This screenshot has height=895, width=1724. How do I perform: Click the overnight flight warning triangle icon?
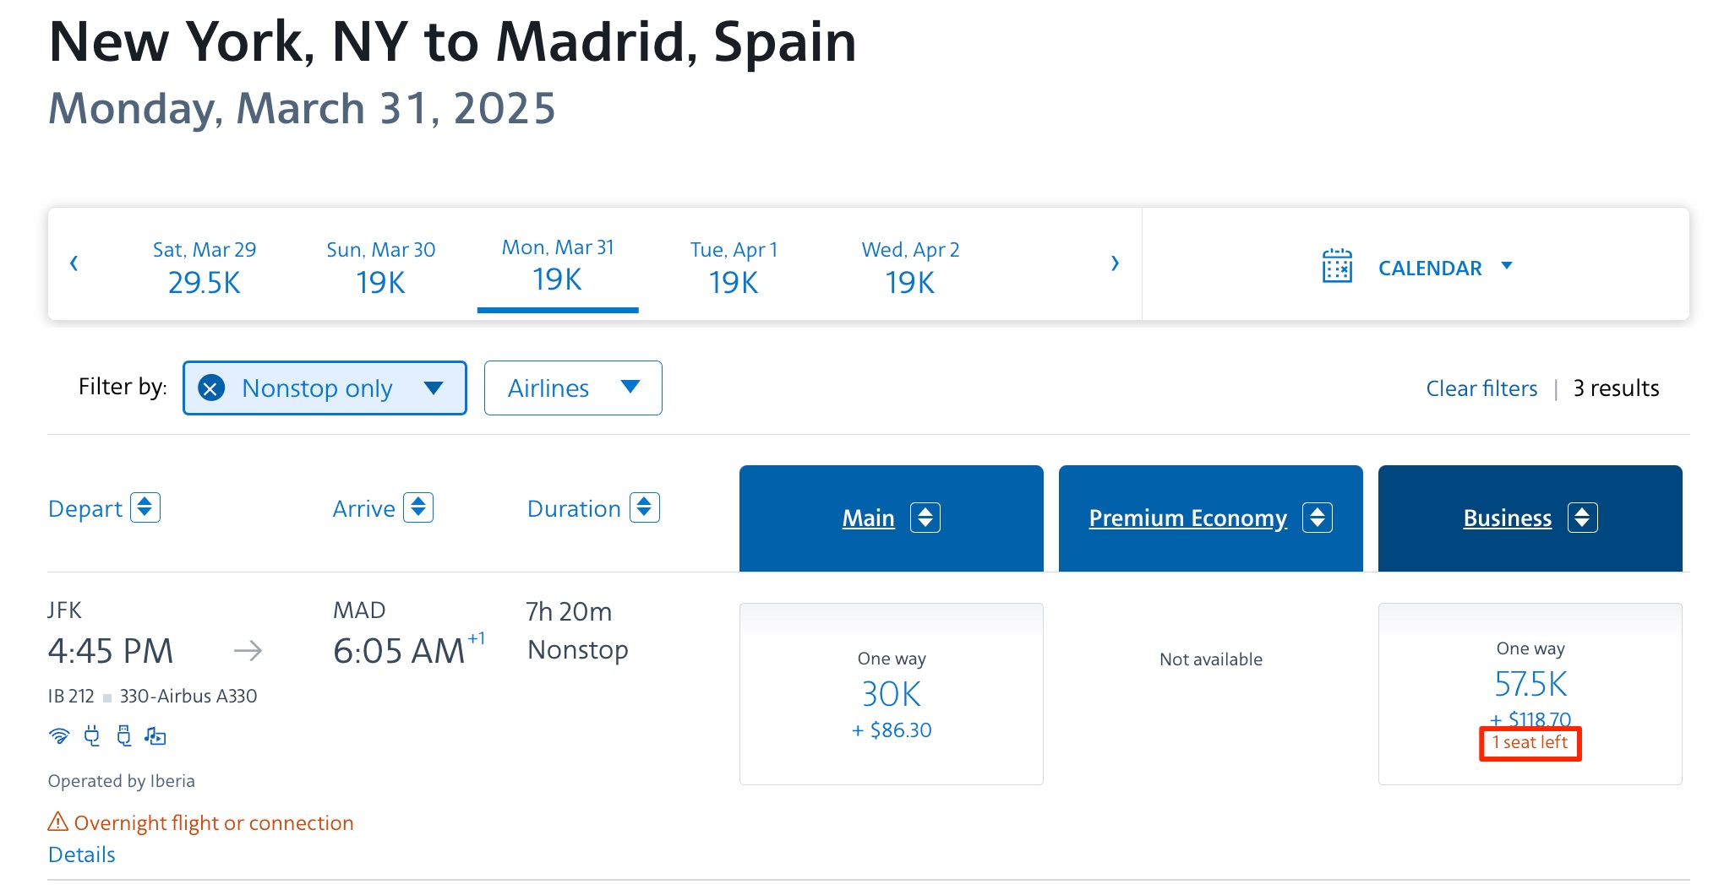click(57, 822)
